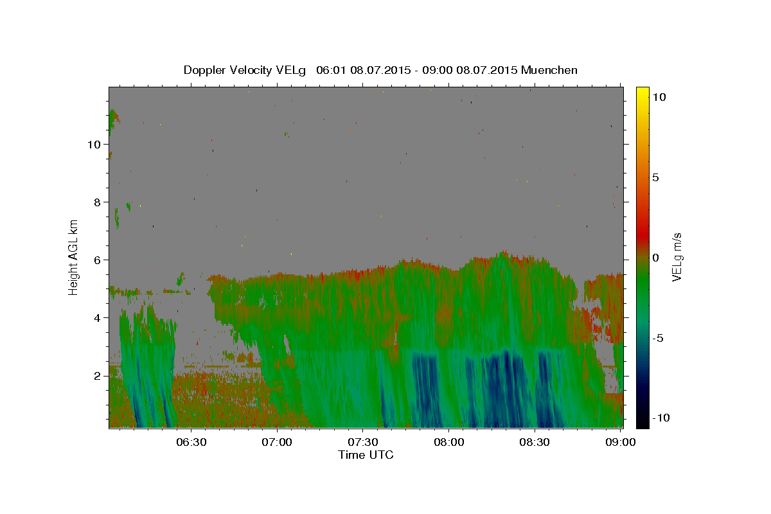Click the 09:00 time tick label

[x=621, y=443]
